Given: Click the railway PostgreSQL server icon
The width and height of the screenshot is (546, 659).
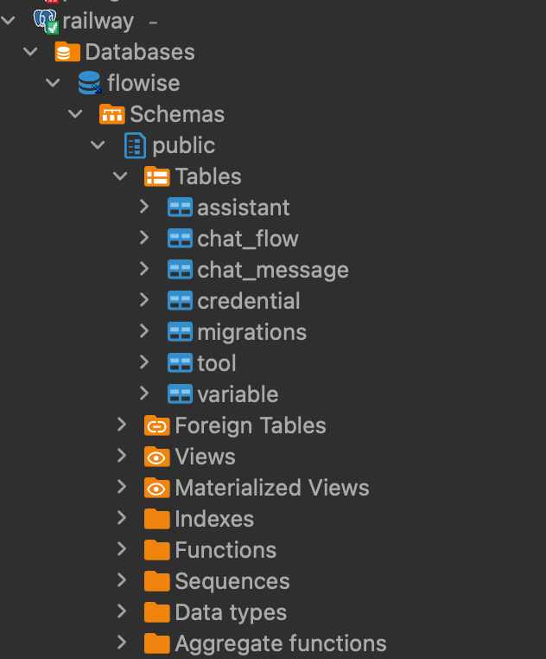Looking at the screenshot, I should [x=45, y=21].
